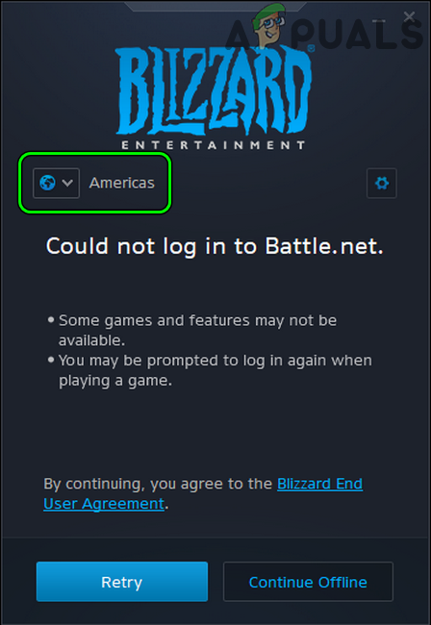Viewport: 431px width, 625px height.
Task: Open the Blizzard End link text
Action: 319,484
